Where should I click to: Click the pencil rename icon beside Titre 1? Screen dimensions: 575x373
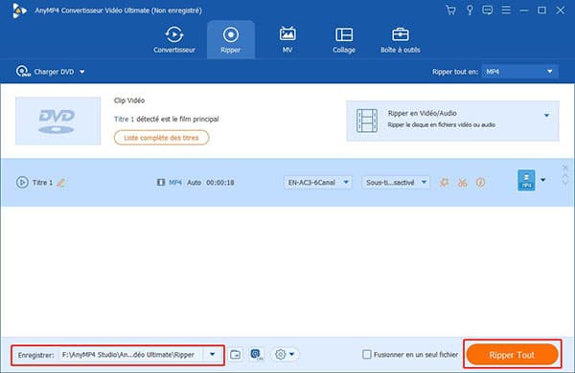(61, 183)
